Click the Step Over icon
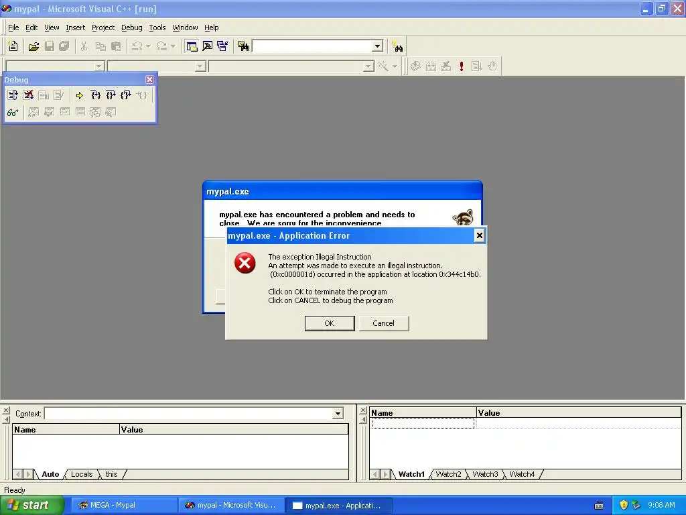This screenshot has width=686, height=515. point(111,95)
